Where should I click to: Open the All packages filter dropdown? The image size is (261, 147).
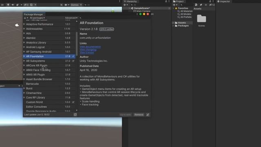[x=37, y=18]
